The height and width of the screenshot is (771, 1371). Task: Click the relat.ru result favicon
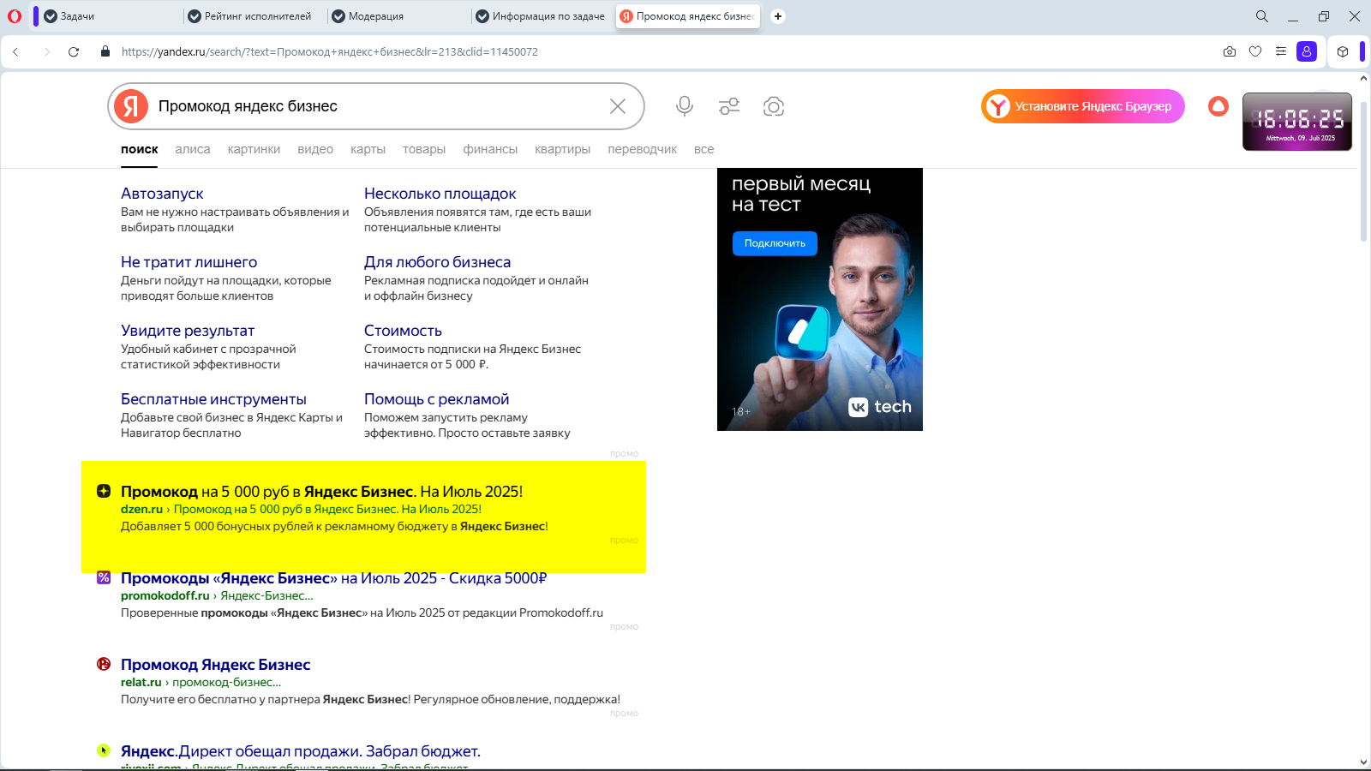[x=104, y=664]
